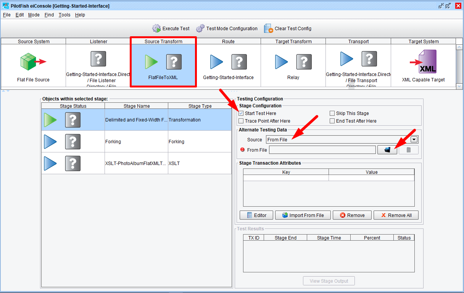Open the Help menu
This screenshot has height=293, width=464.
coord(80,15)
